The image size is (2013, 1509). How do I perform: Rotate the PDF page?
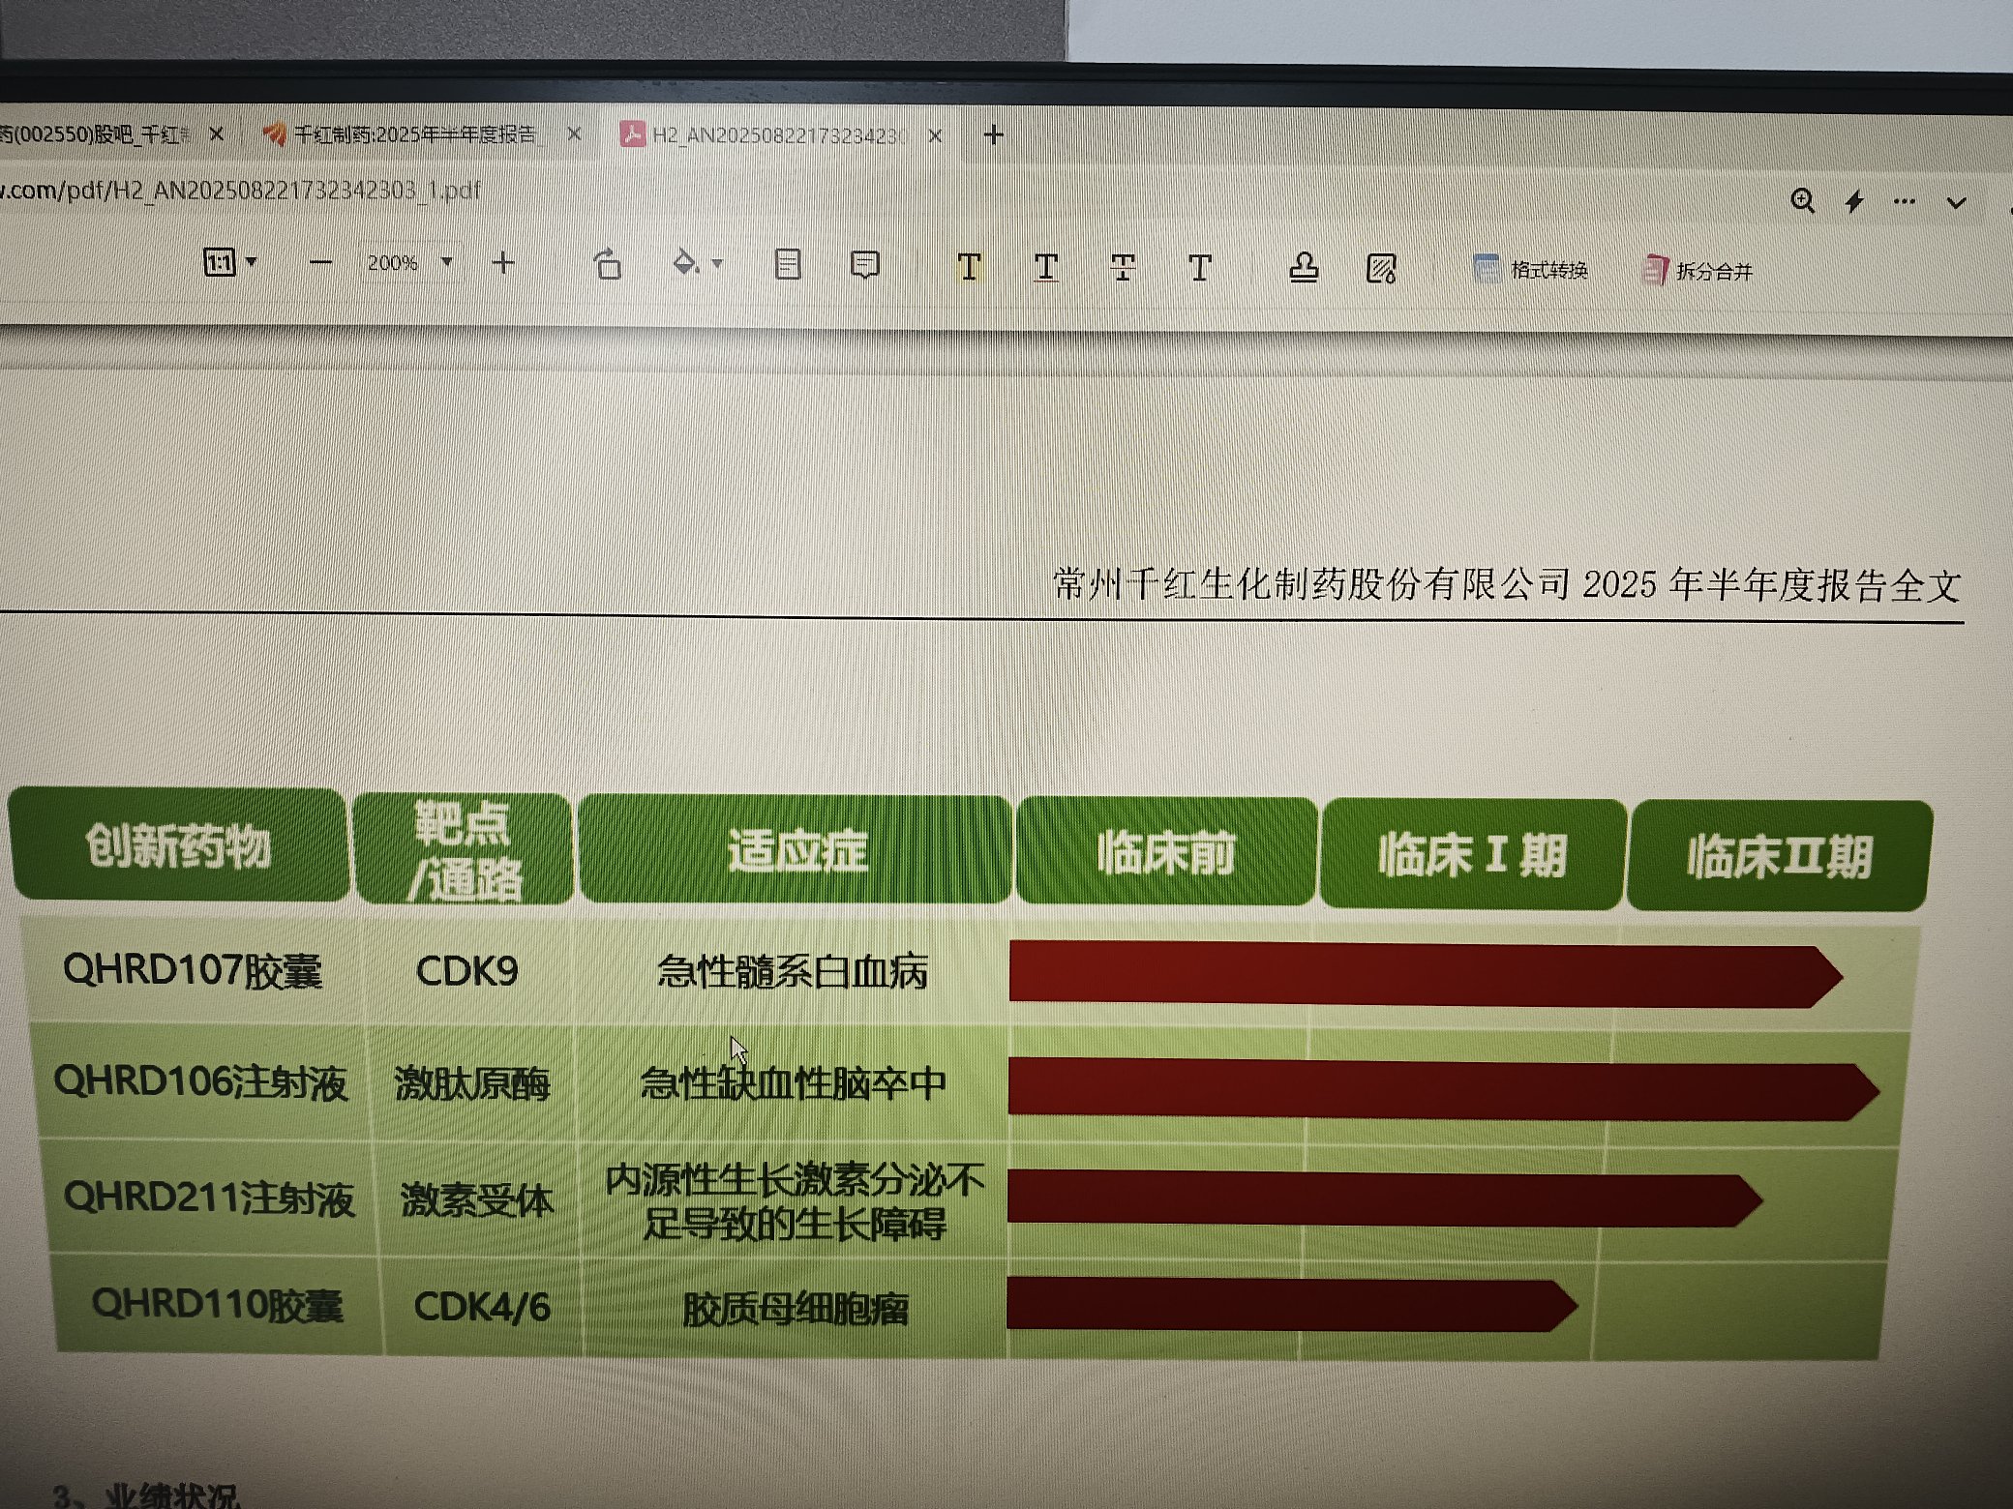coord(607,264)
